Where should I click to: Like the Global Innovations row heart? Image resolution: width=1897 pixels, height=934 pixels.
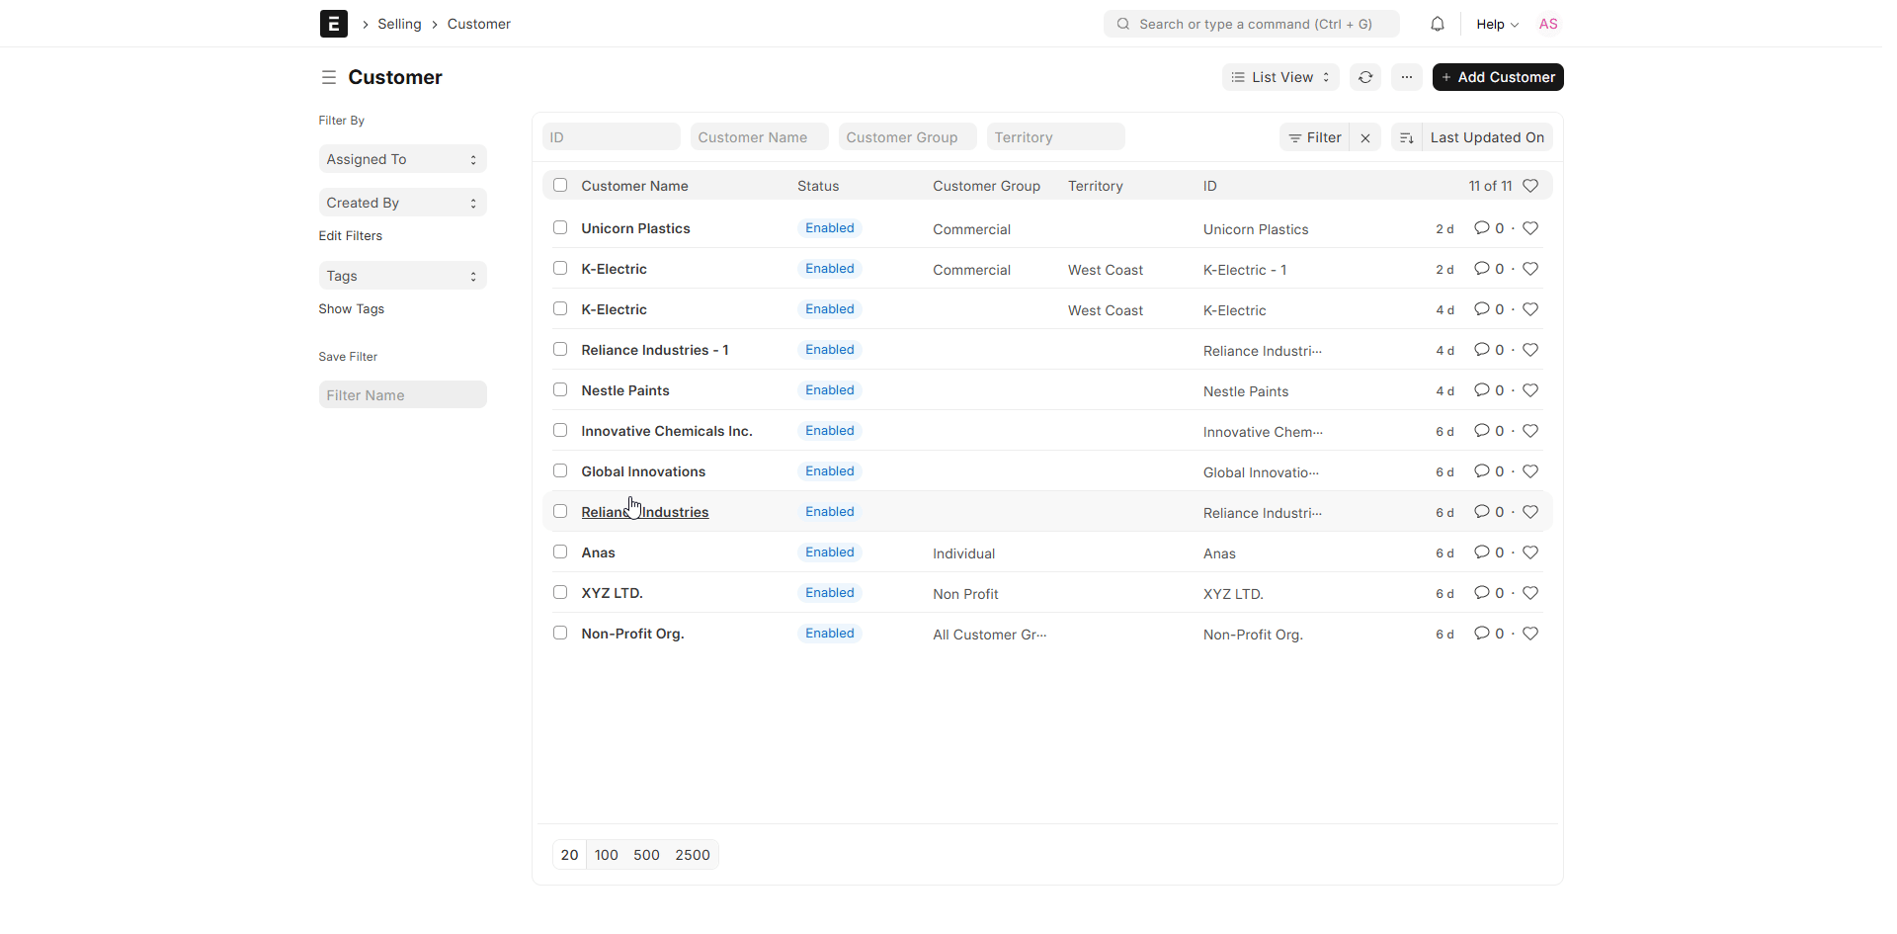1530,471
